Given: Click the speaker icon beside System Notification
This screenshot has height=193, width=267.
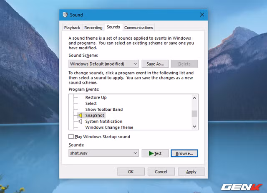Looking at the screenshot, I should [x=80, y=122].
